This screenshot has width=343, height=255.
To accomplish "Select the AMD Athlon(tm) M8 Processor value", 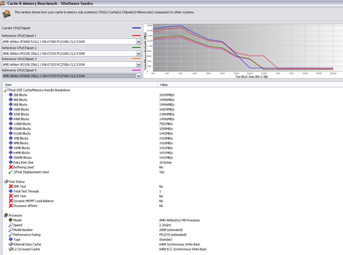I will [x=179, y=220].
